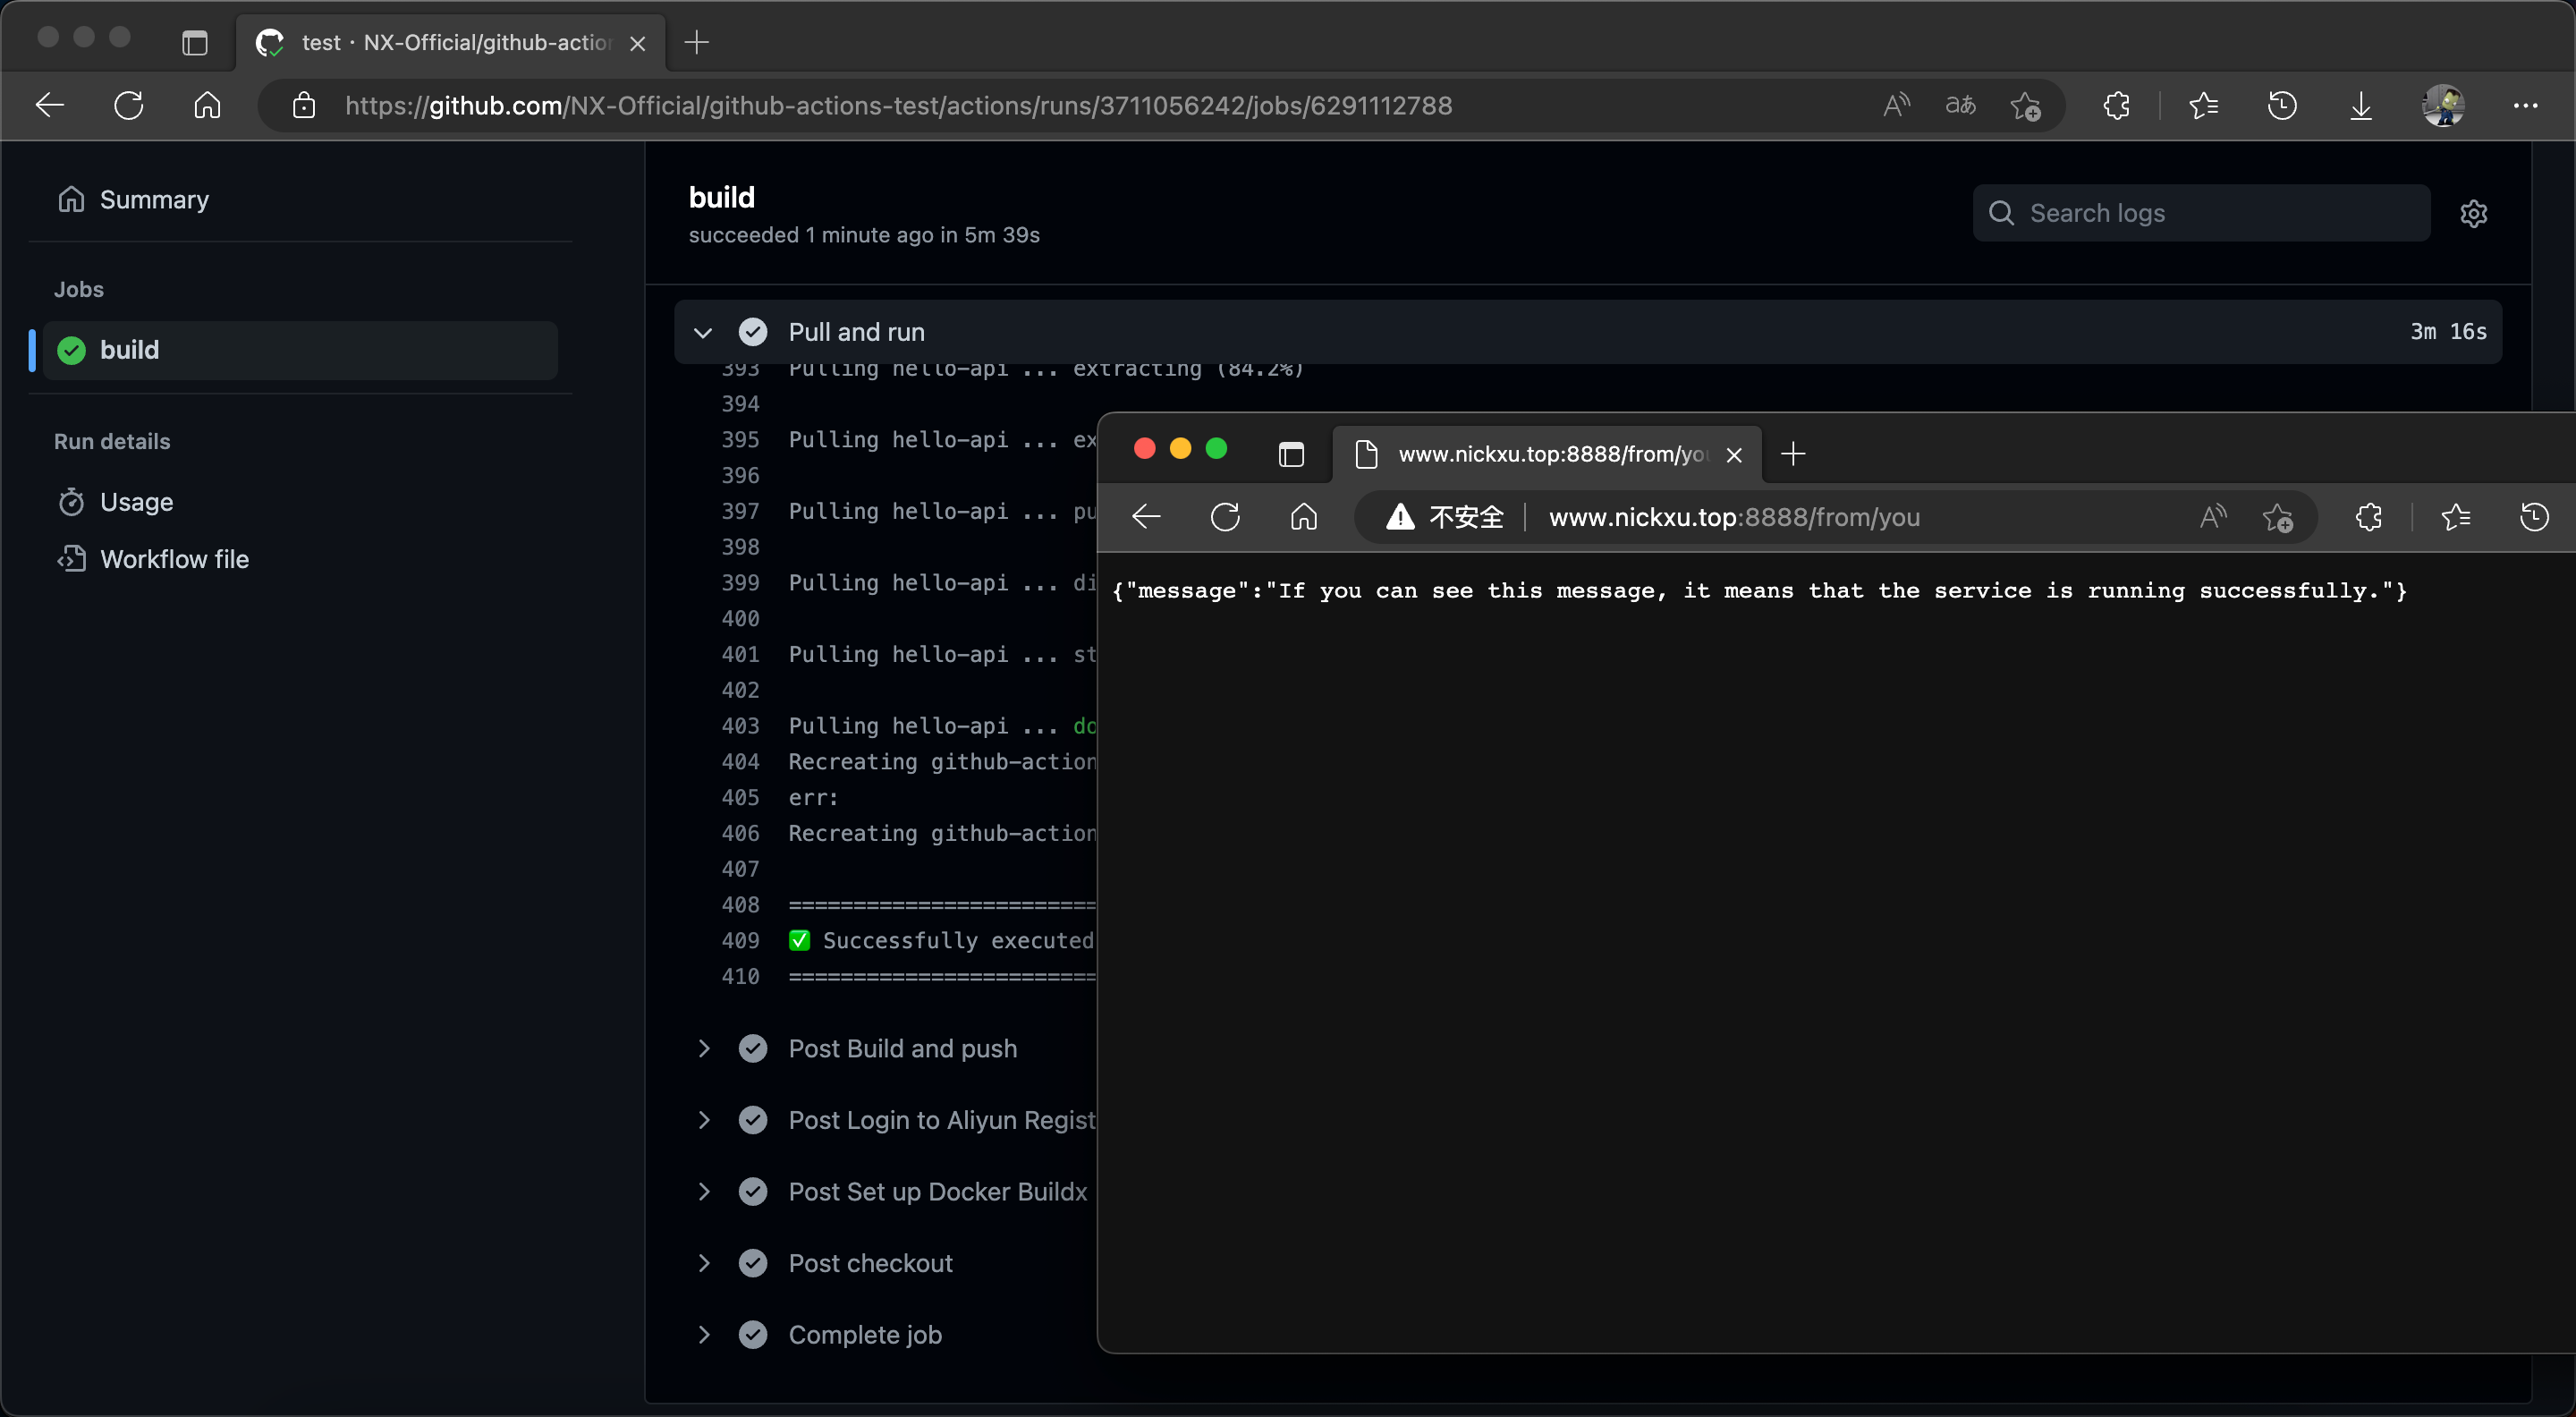Viewport: 2576px width, 1417px height.
Task: Expand Post Set up Docker Buildx step
Action: 703,1191
